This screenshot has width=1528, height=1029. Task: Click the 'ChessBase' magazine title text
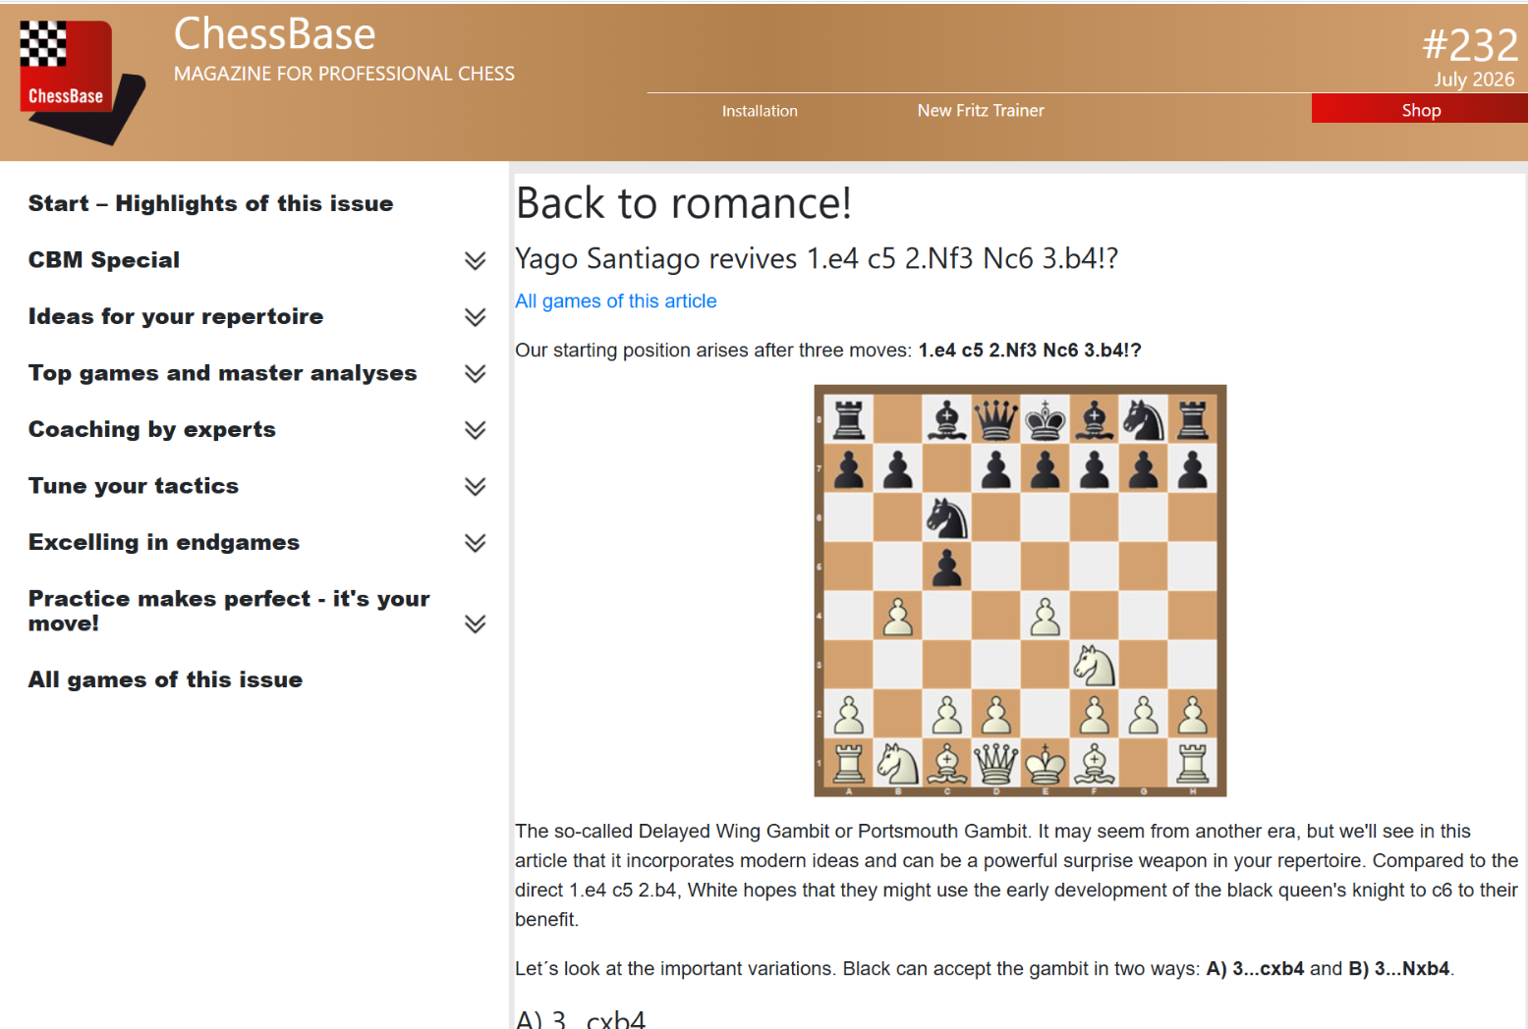274,34
